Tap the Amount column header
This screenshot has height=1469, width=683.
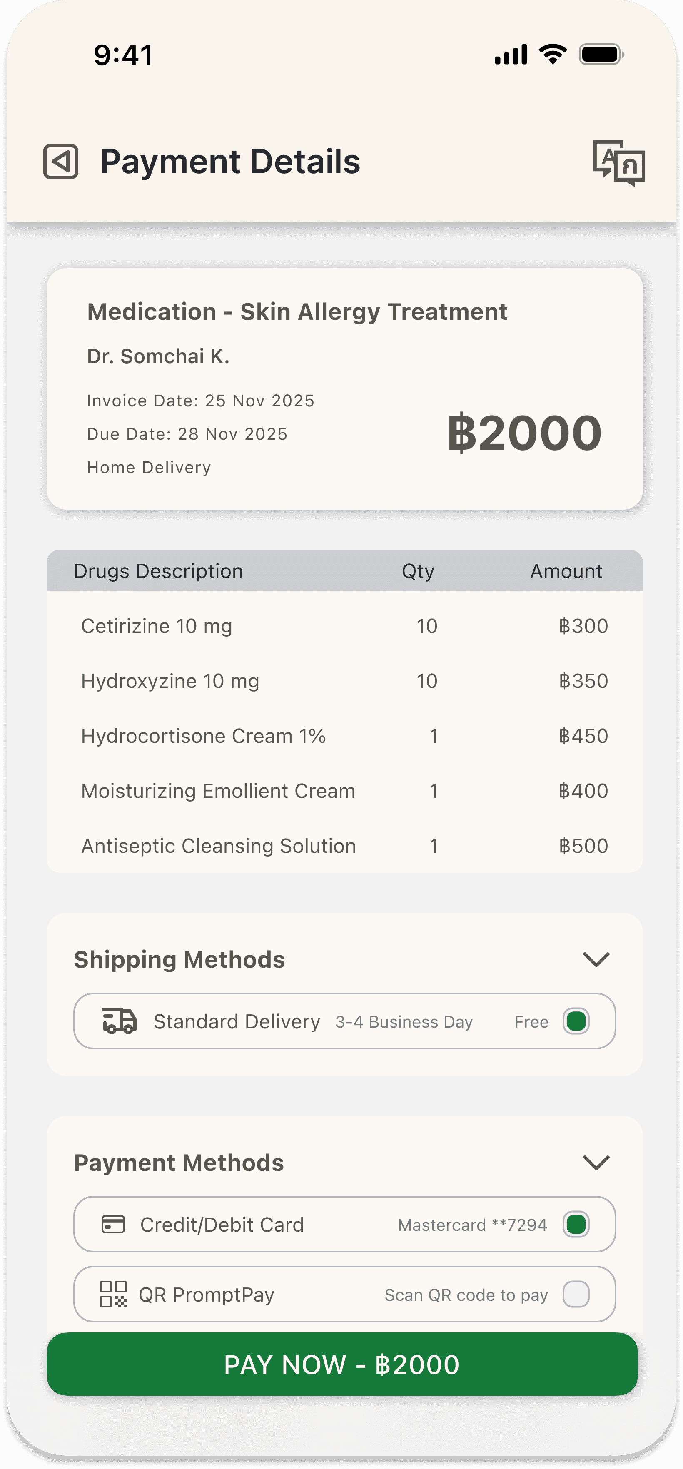(x=566, y=571)
